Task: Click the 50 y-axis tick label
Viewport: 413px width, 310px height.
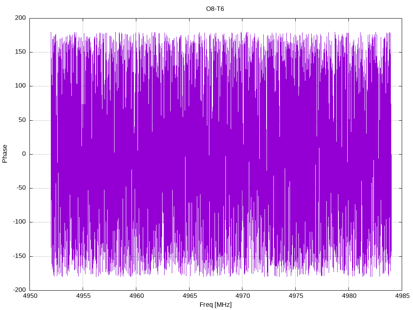Action: [x=23, y=120]
